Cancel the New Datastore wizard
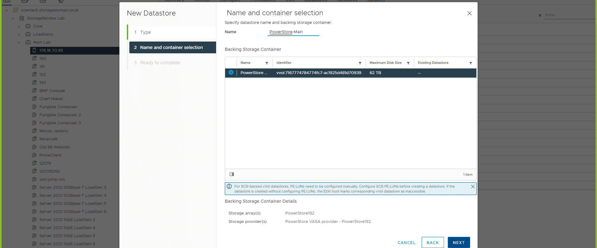 pos(406,243)
